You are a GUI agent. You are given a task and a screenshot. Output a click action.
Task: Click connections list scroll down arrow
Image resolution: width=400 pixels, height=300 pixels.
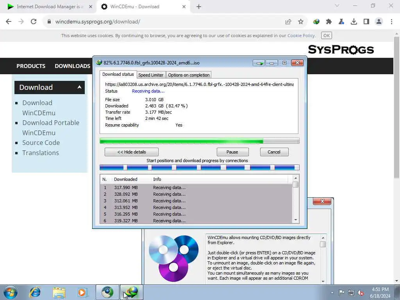coord(296,220)
